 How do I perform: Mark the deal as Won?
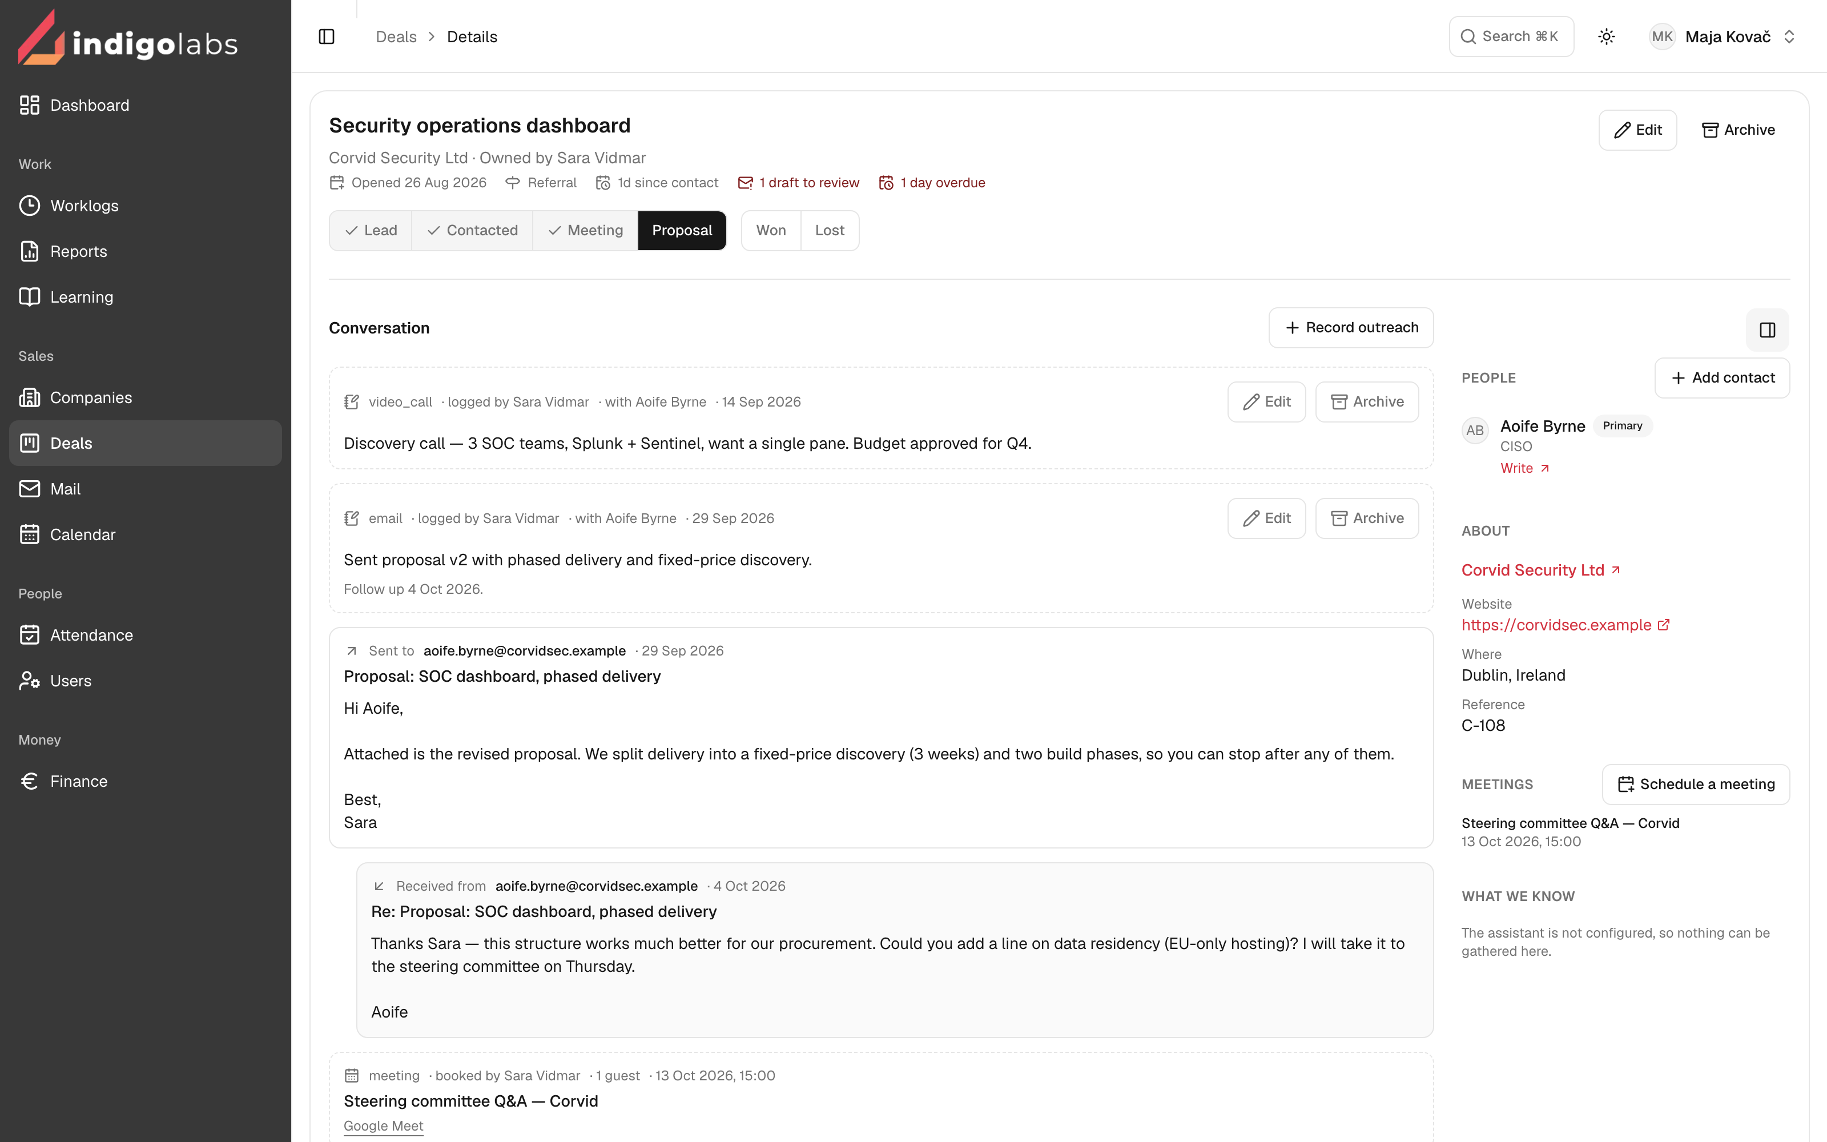(771, 230)
